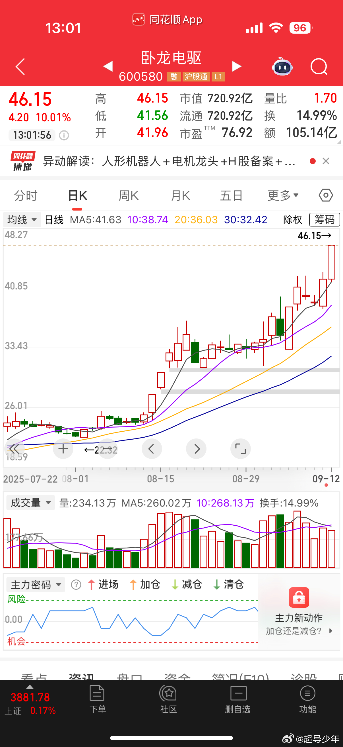Open 均线 indicator dropdown
343x747 pixels.
click(x=22, y=220)
